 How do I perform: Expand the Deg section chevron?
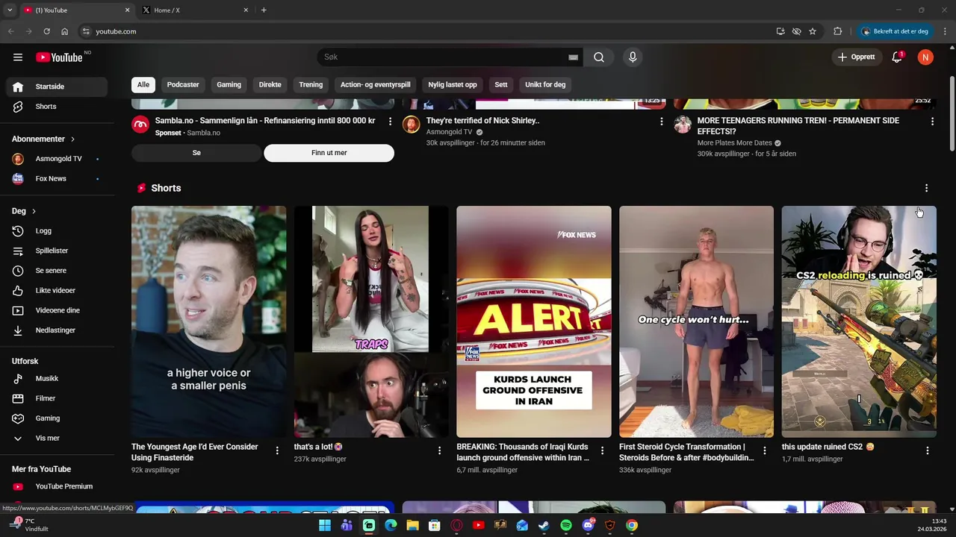pos(34,211)
